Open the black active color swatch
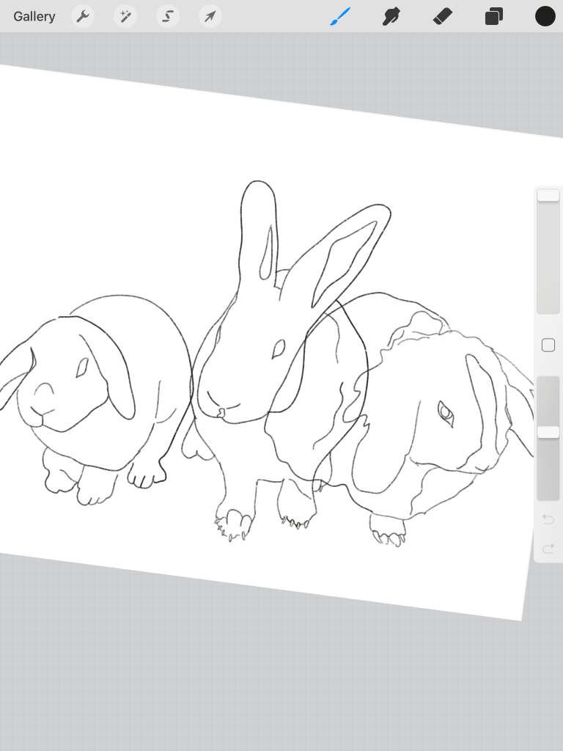The image size is (563, 751). pyautogui.click(x=545, y=16)
